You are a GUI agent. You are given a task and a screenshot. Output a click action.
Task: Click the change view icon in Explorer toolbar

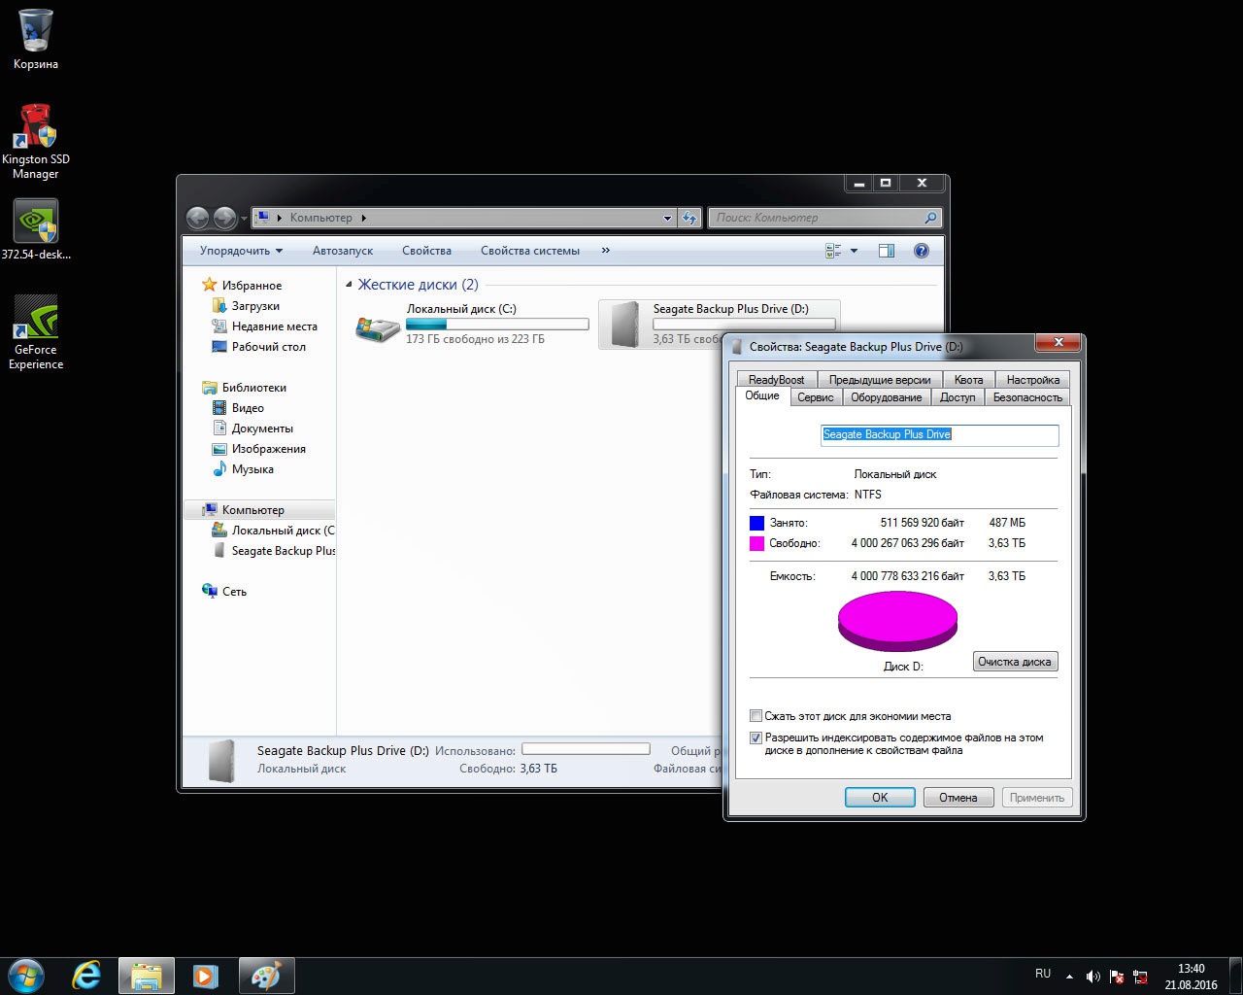click(x=833, y=251)
